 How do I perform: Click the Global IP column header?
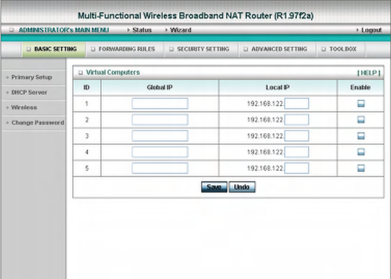(160, 87)
